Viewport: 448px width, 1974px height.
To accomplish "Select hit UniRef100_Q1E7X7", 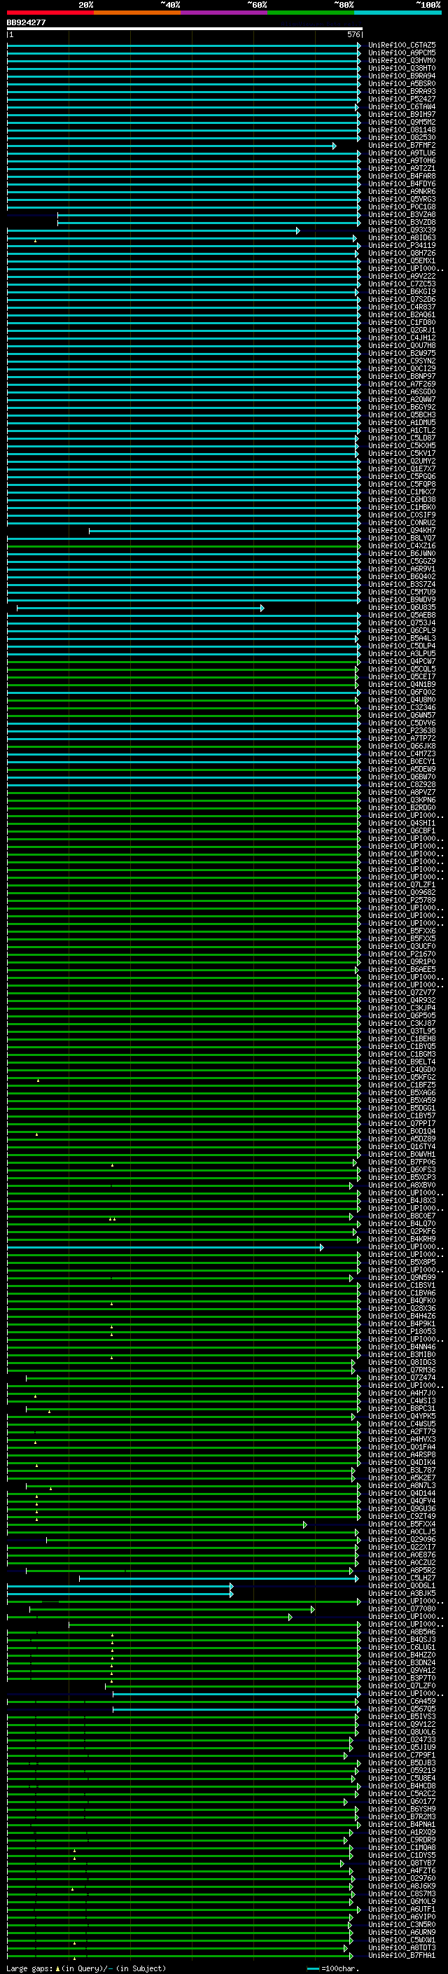I will tap(402, 469).
